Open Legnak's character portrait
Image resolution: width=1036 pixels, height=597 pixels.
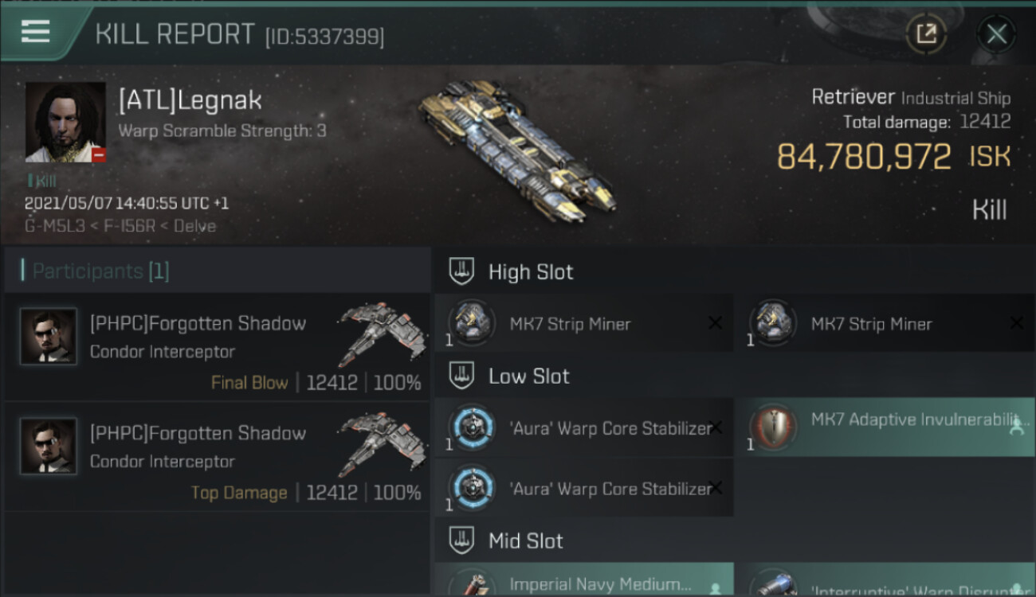(x=65, y=122)
